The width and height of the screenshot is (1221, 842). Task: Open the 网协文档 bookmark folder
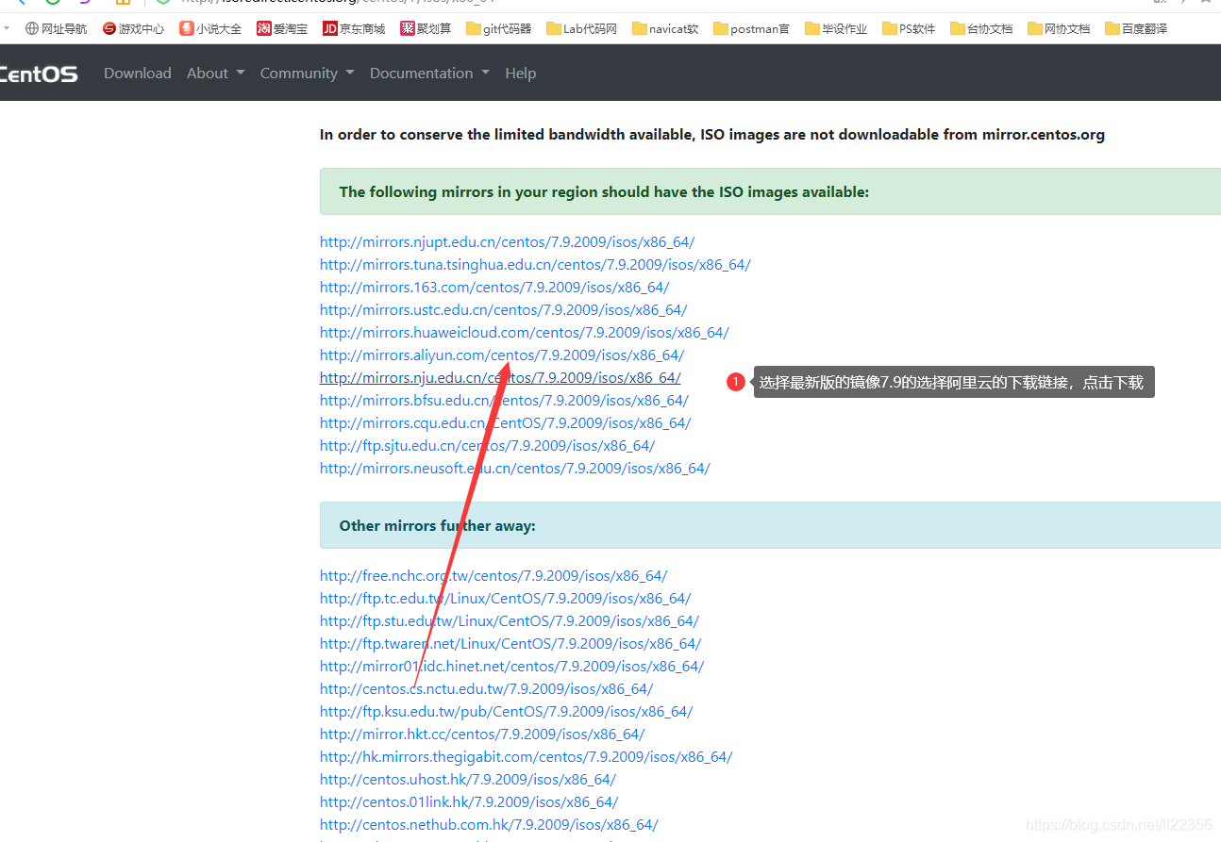[1059, 29]
